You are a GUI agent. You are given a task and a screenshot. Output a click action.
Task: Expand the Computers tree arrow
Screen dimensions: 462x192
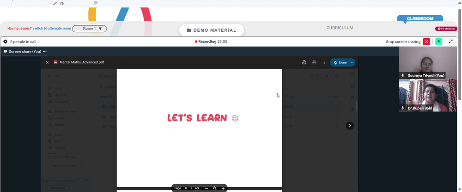[46, 102]
